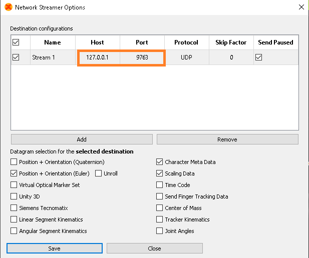Save the streamer options
The height and width of the screenshot is (258, 309).
pyautogui.click(x=55, y=248)
